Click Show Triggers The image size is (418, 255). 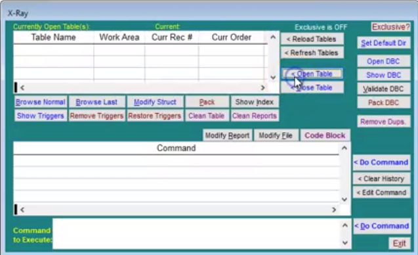[x=41, y=116]
